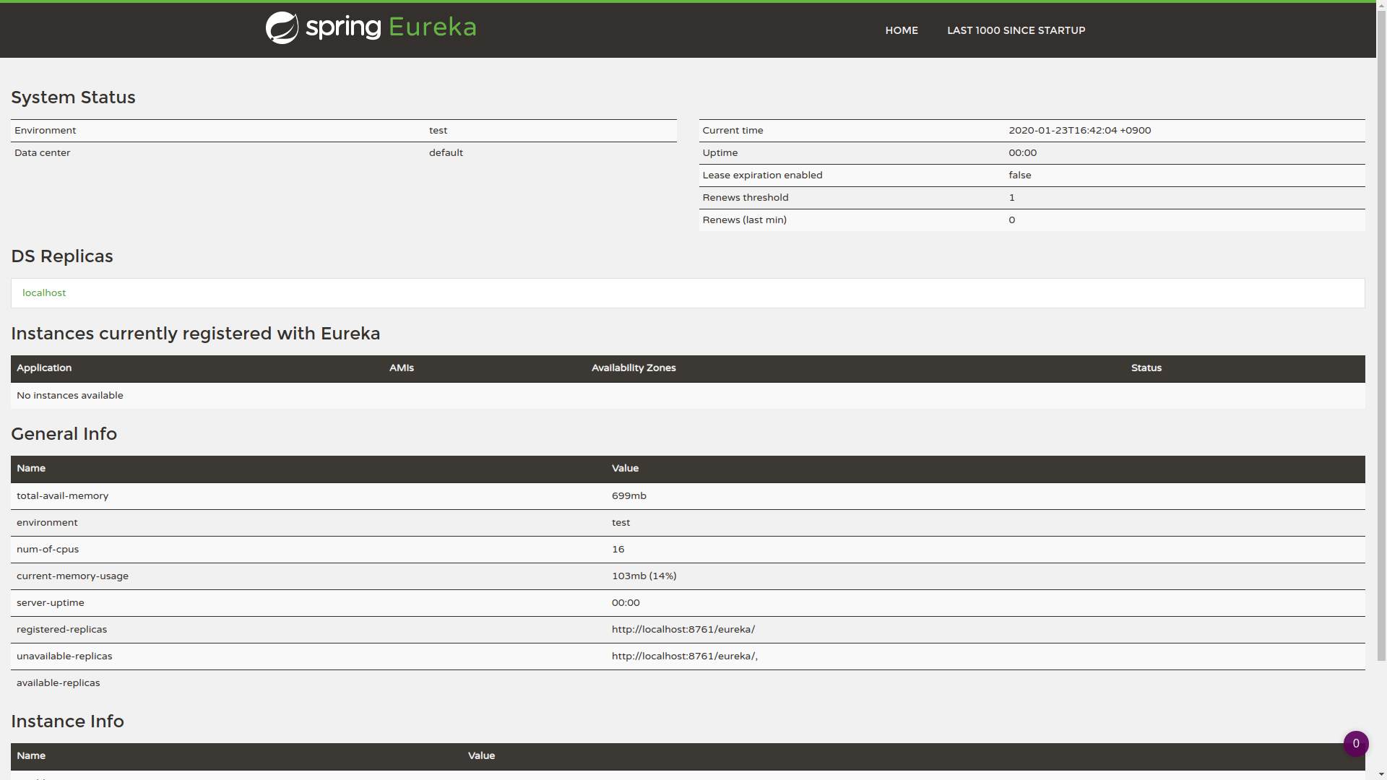Click the Instance Info heading
This screenshot has width=1387, height=780.
coord(67,721)
